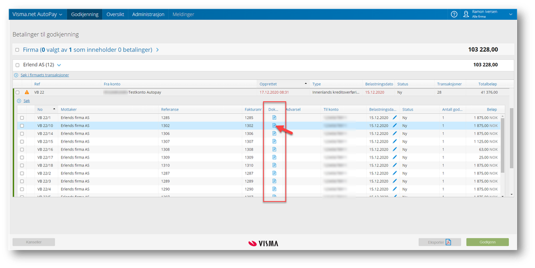Check the box for VB 22/1
The width and height of the screenshot is (535, 268).
coord(22,117)
